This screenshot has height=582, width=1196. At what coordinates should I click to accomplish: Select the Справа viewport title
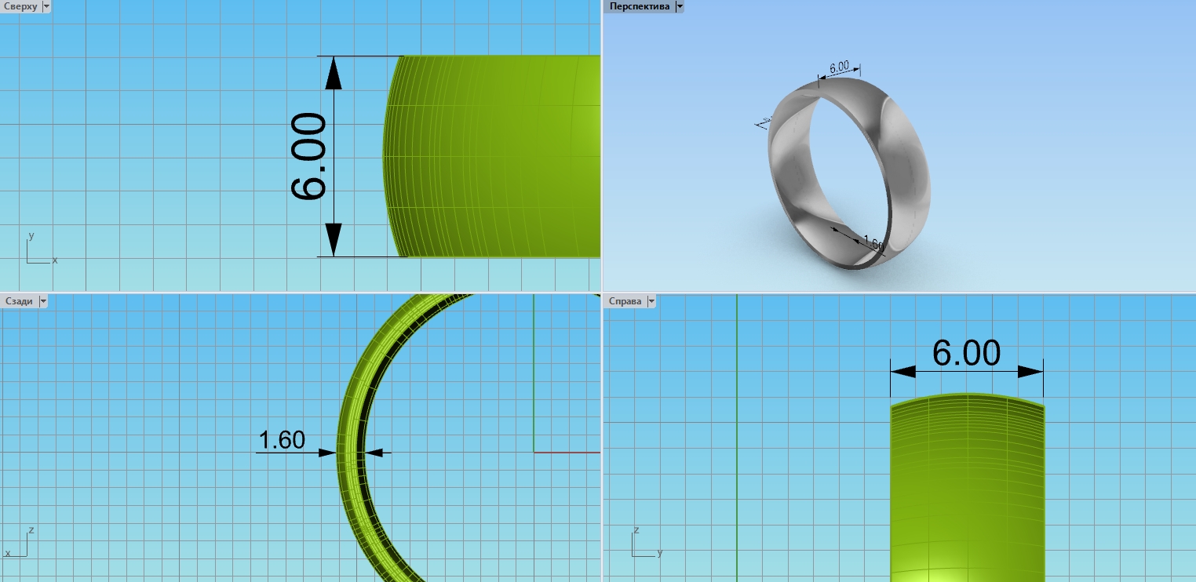coord(625,301)
